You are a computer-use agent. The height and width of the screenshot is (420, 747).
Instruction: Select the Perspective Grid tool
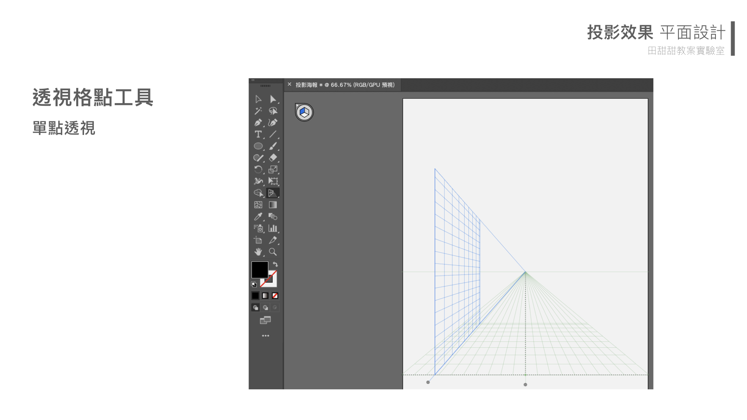coord(273,193)
